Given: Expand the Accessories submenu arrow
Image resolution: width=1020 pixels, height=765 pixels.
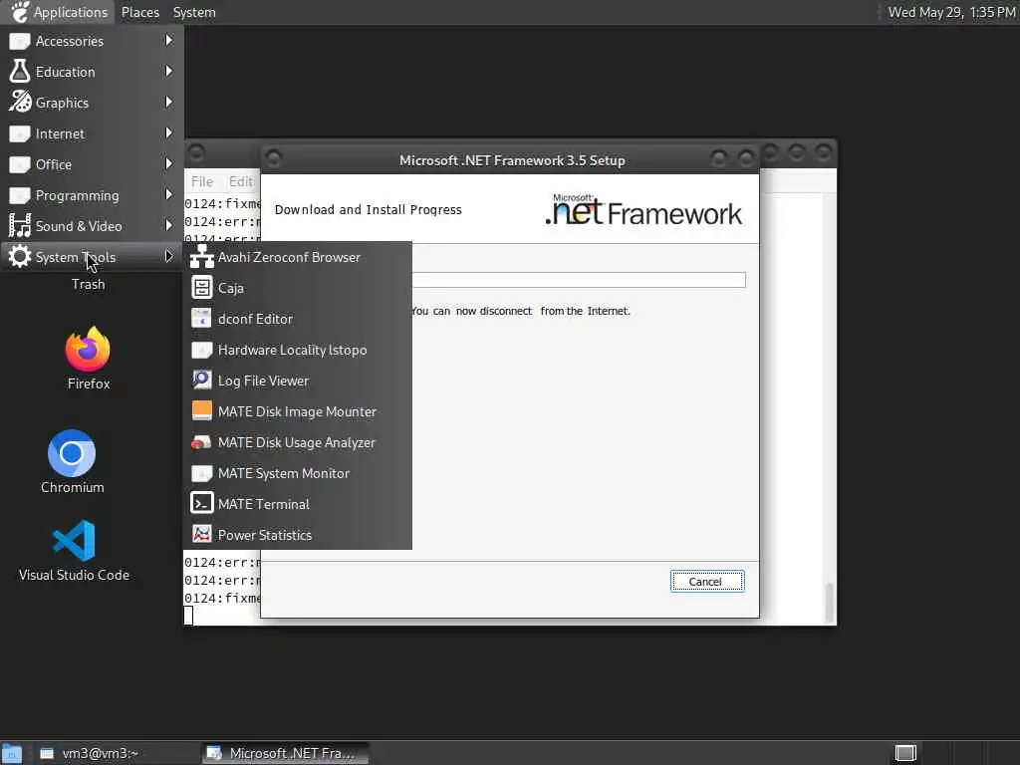Looking at the screenshot, I should pyautogui.click(x=169, y=40).
